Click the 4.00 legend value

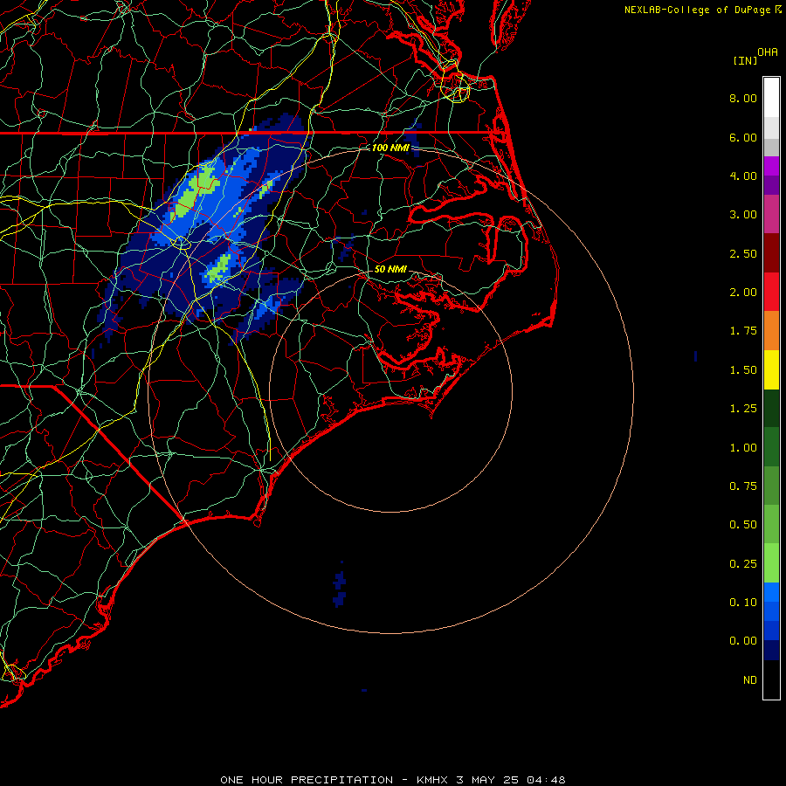click(x=743, y=176)
